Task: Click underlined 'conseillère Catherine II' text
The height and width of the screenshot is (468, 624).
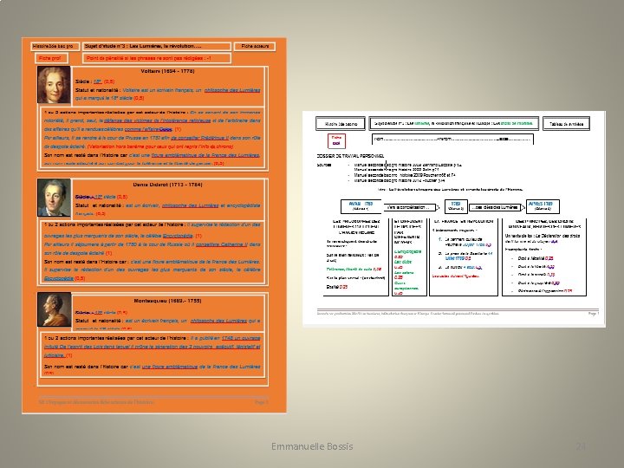Action: click(x=221, y=244)
